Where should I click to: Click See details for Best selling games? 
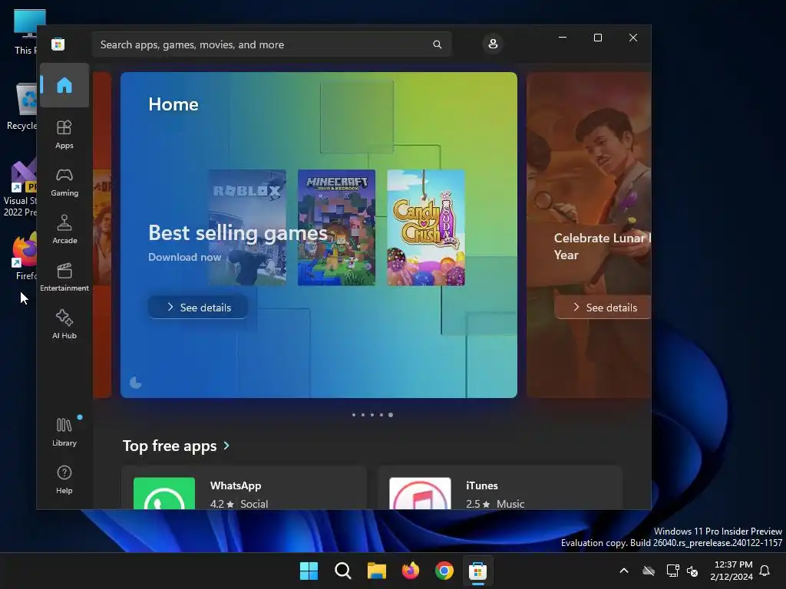(198, 308)
